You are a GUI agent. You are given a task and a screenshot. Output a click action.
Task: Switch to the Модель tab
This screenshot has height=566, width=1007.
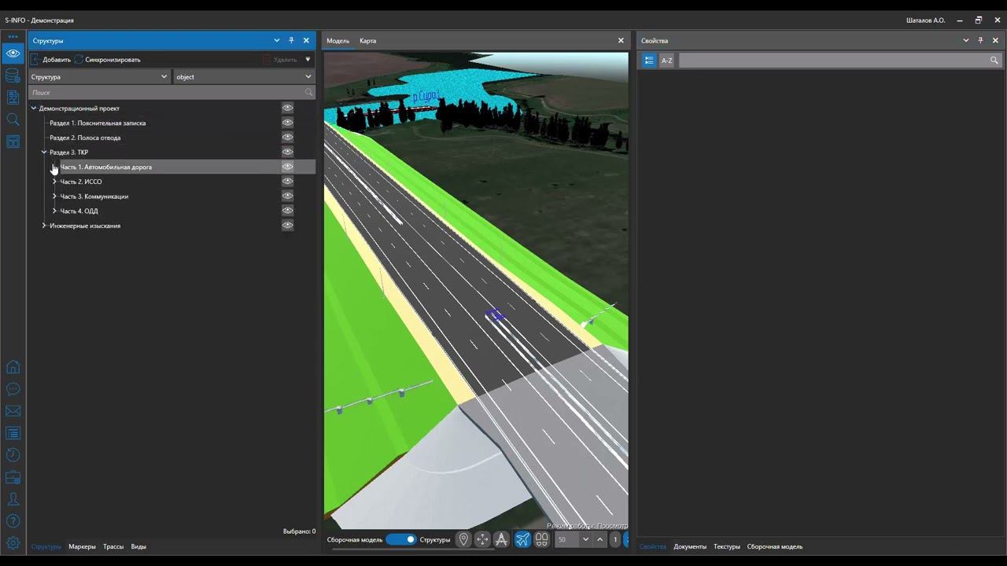coord(338,41)
